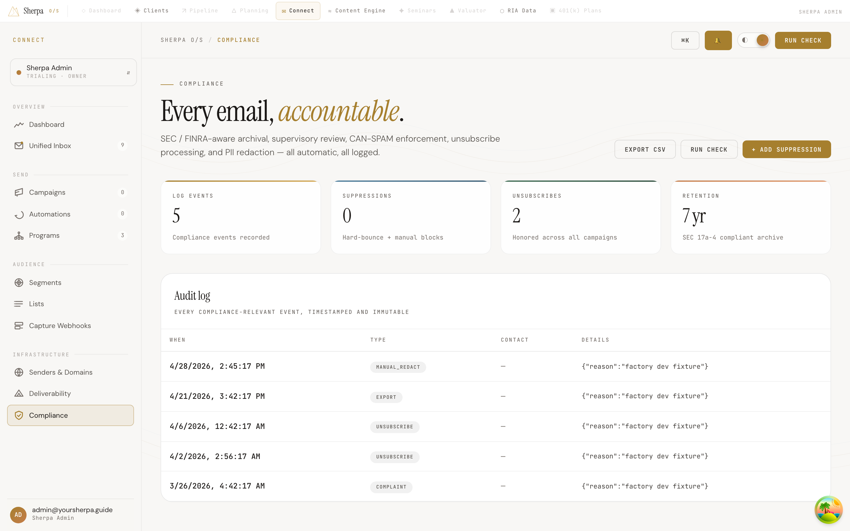Viewport: 850px width, 531px height.
Task: Click the Campaigns flag icon
Action: click(x=19, y=192)
